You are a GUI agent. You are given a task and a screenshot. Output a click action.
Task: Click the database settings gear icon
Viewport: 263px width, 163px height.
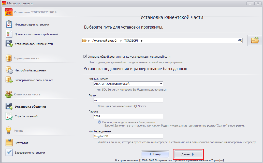click(x=9, y=70)
